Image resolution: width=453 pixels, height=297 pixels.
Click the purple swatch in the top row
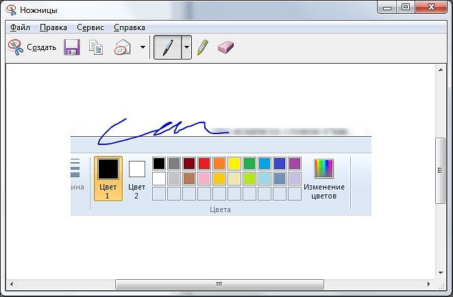coord(295,164)
